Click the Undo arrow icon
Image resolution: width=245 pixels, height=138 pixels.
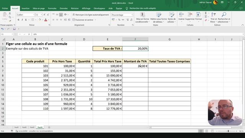2,29
